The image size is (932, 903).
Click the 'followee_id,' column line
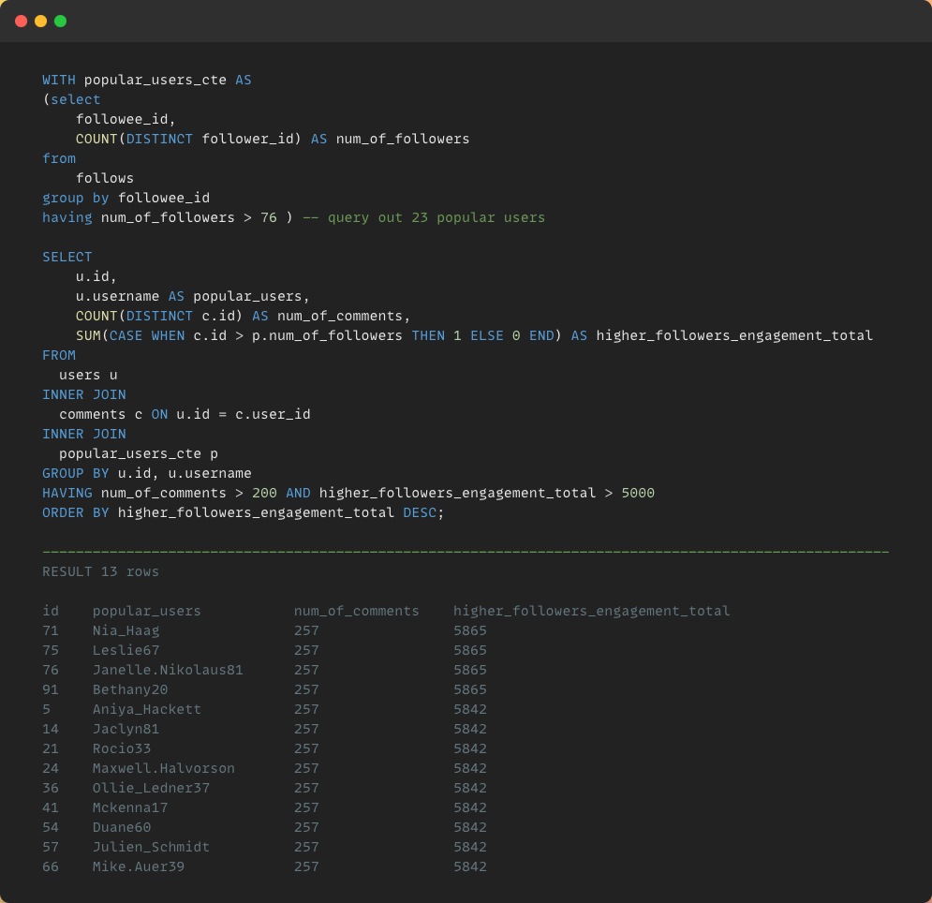126,119
